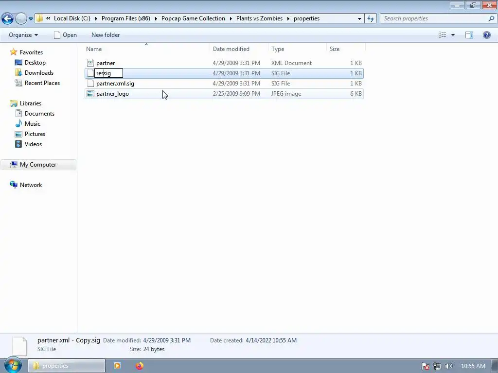Click Open in the toolbar
498x373 pixels.
[66, 35]
